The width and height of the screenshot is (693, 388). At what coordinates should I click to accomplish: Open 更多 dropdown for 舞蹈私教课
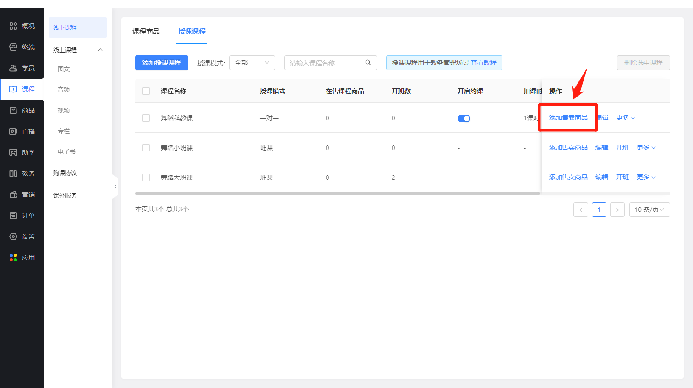click(625, 118)
